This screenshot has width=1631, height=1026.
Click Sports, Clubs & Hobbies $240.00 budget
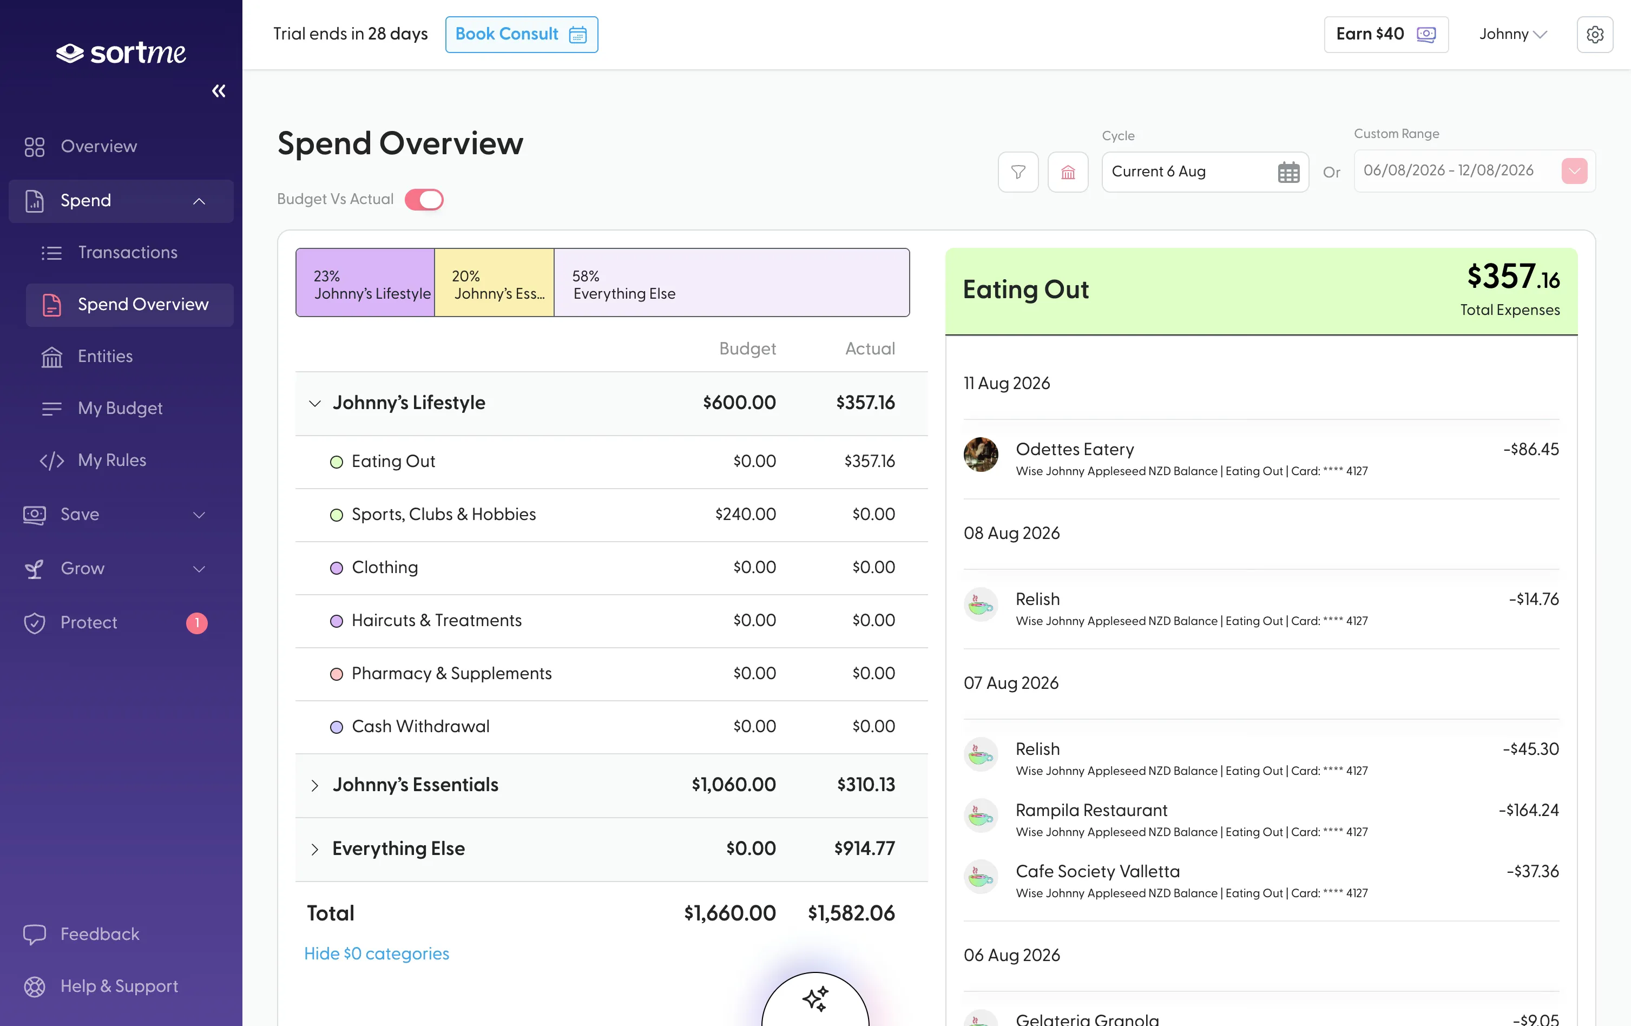pyautogui.click(x=745, y=515)
